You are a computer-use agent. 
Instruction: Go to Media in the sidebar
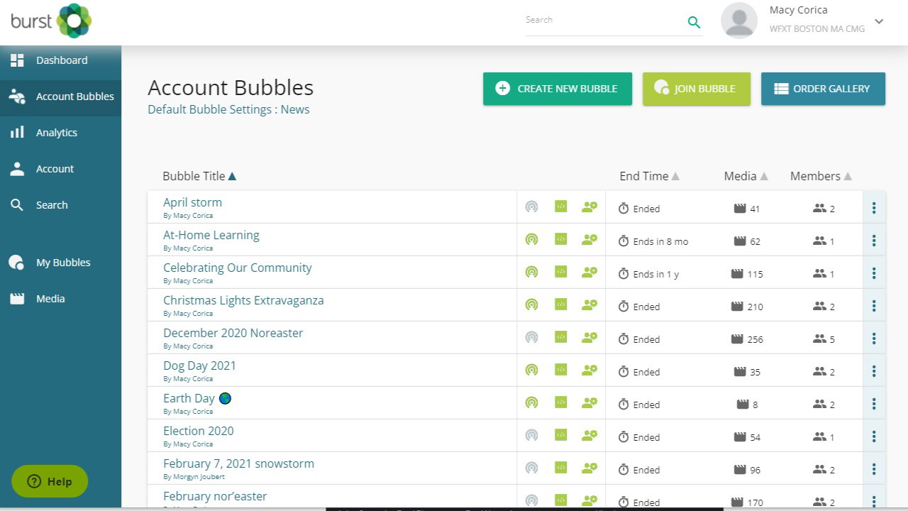(x=50, y=299)
